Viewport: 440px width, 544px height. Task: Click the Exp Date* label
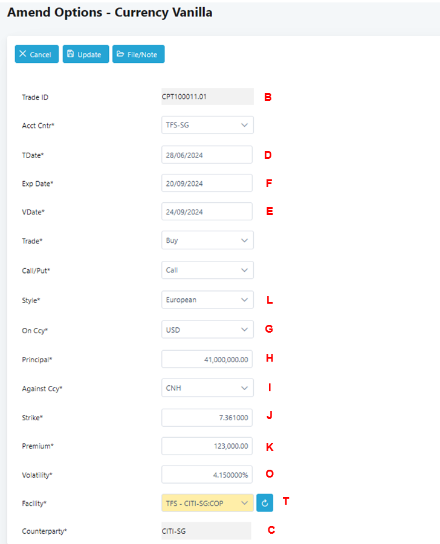[37, 184]
